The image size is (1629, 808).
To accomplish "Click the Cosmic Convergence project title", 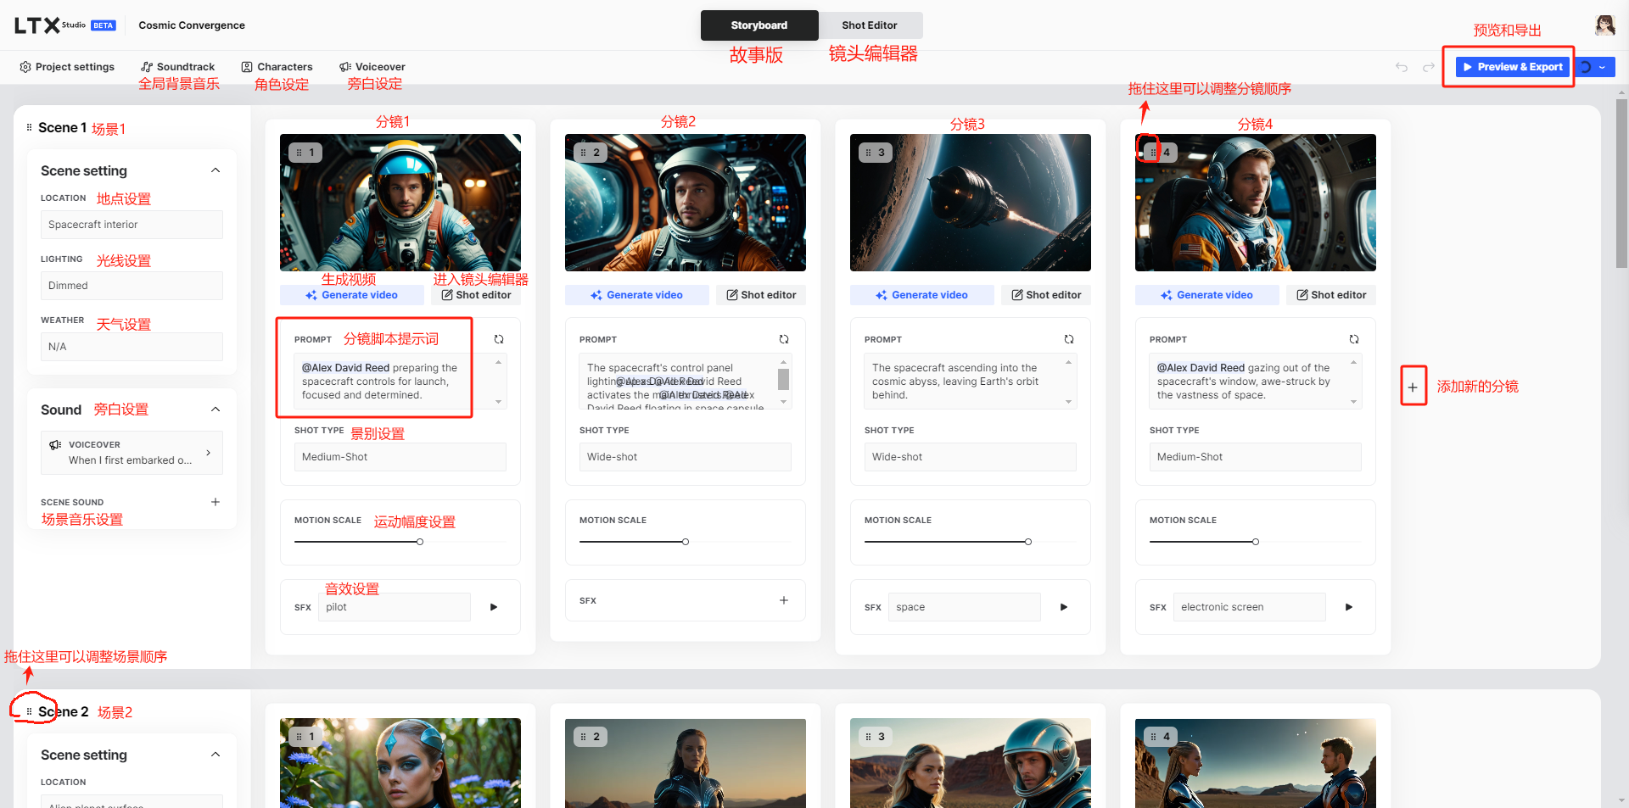I will pos(192,25).
